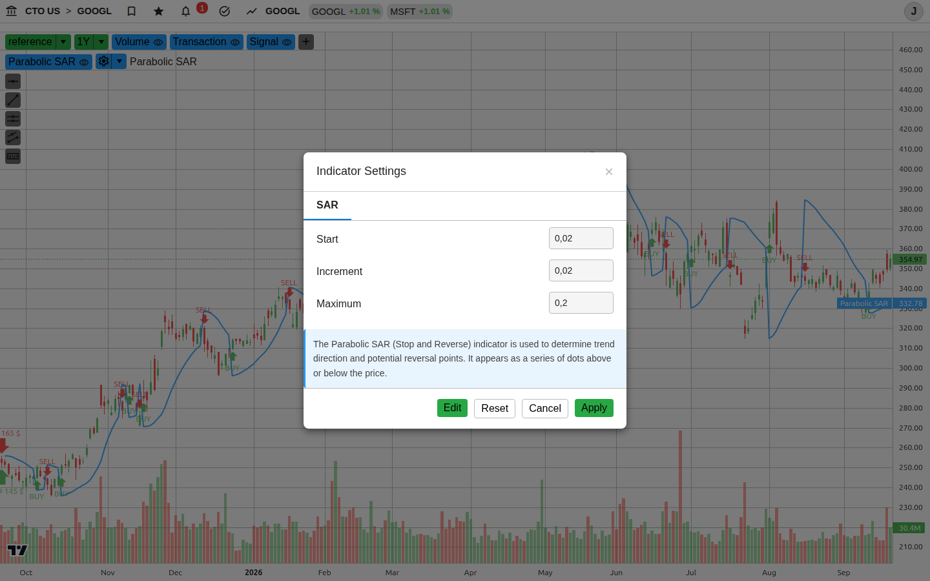Click the Apply button
930x581 pixels.
[x=594, y=408]
